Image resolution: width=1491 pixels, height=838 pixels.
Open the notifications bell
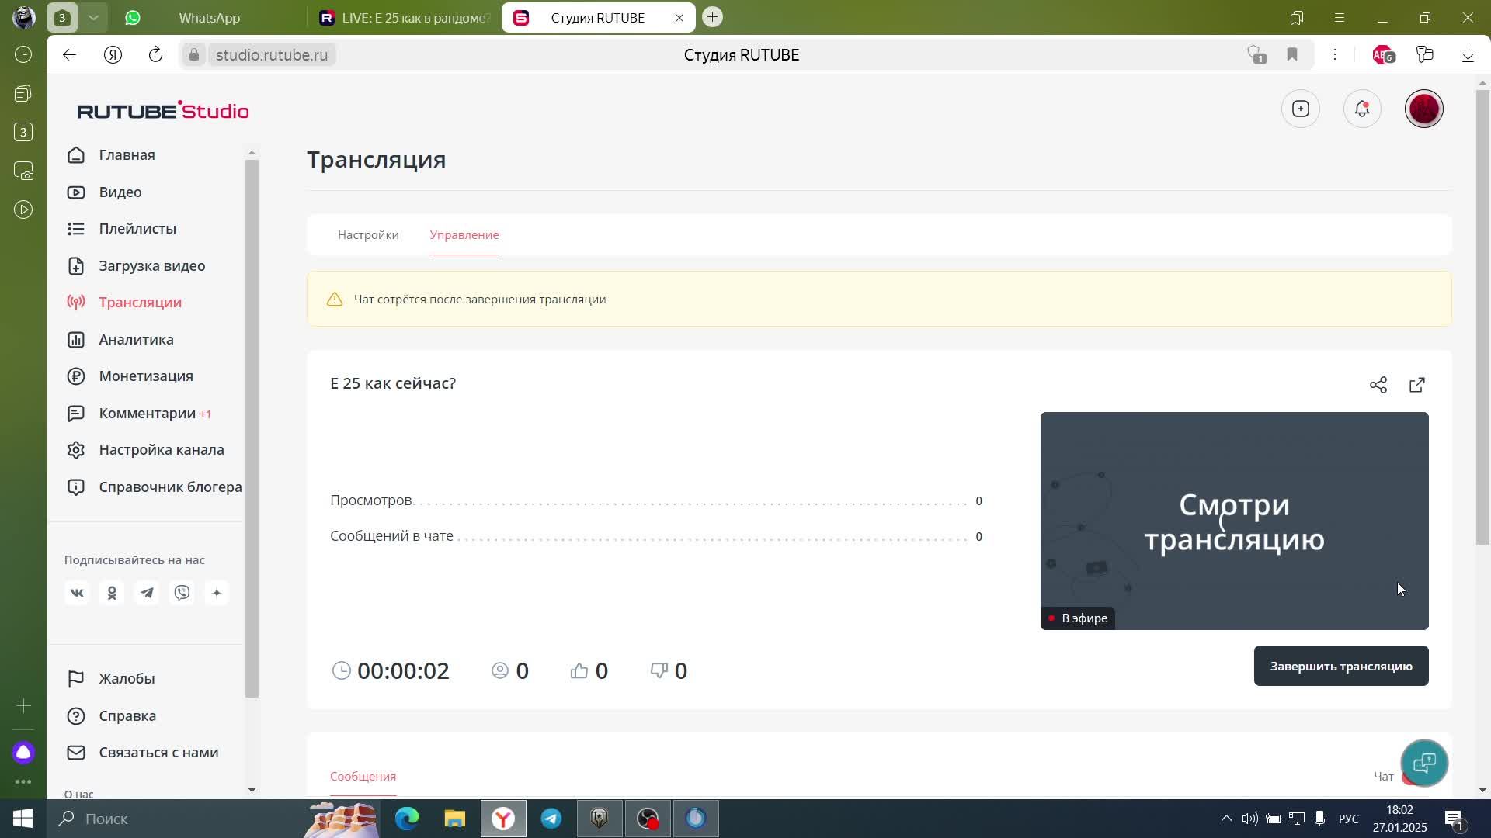[1362, 109]
